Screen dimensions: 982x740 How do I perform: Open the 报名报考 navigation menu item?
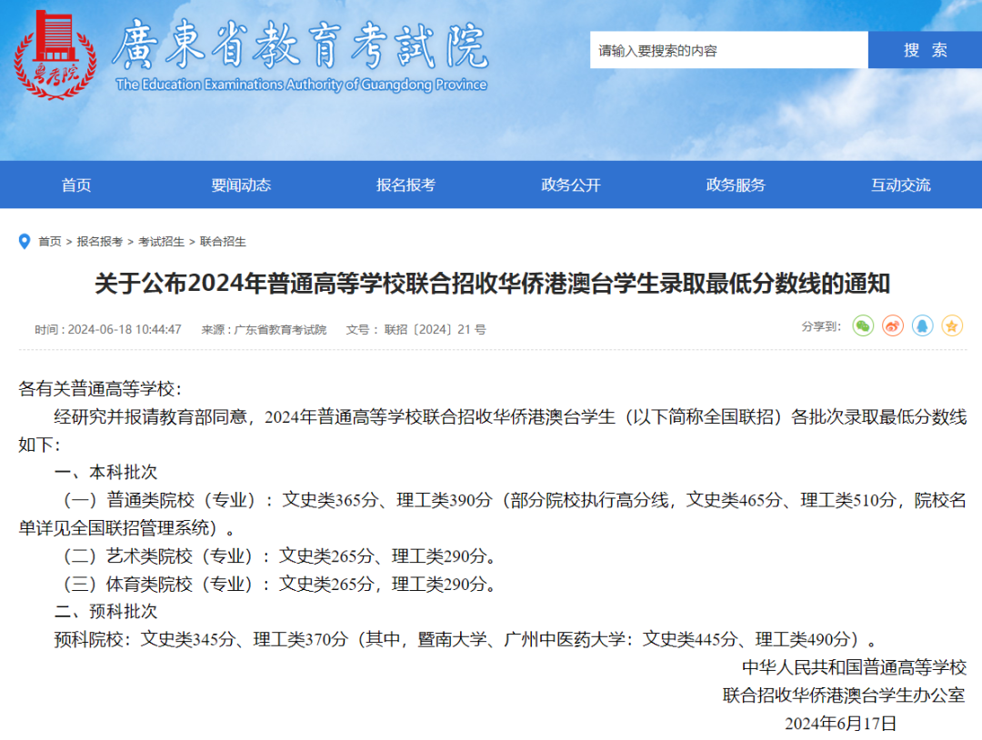tap(406, 185)
